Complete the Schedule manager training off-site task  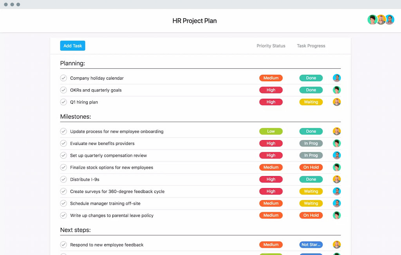63,203
